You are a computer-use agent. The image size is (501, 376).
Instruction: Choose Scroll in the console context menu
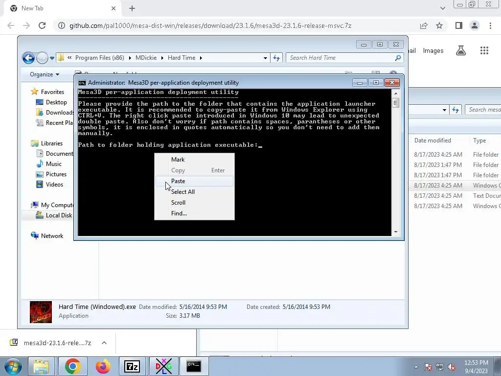[x=194, y=202]
